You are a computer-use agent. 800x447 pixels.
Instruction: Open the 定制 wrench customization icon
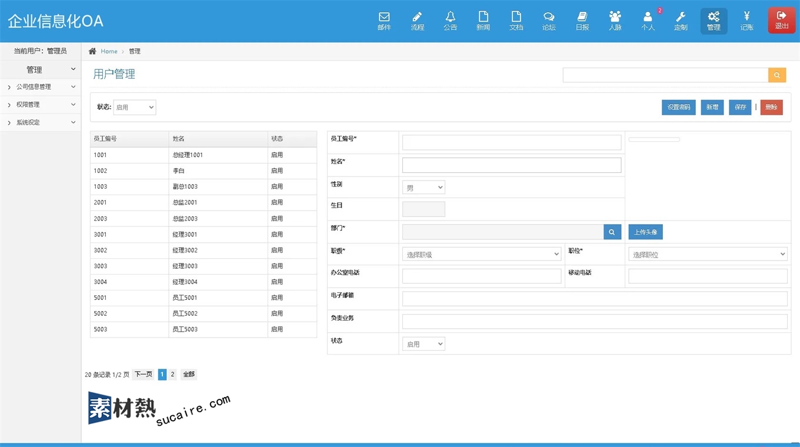pyautogui.click(x=681, y=21)
